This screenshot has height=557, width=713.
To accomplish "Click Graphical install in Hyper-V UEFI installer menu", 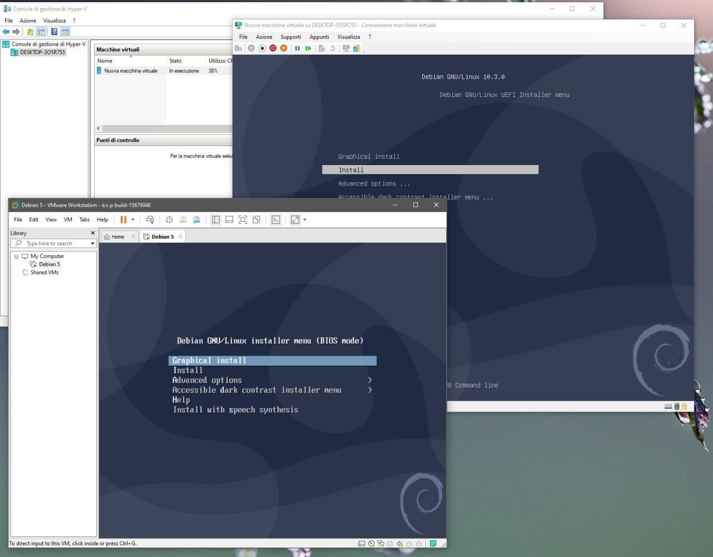I will point(369,157).
